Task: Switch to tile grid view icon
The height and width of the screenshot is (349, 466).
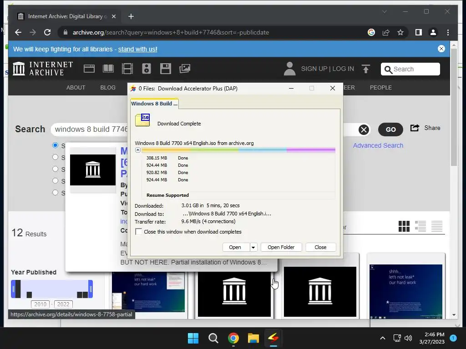Action: click(404, 226)
